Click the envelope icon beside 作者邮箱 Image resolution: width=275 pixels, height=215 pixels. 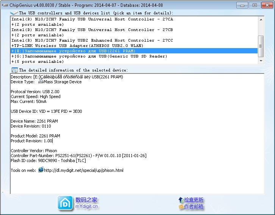click(x=181, y=207)
